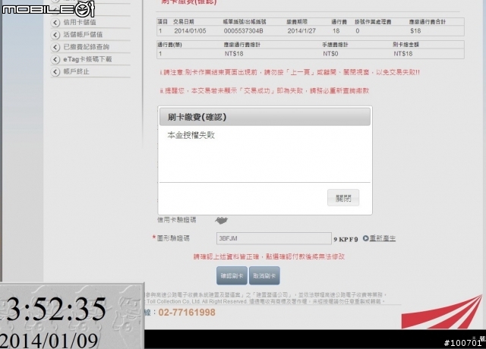Click the arrow icon beside 帳戶終止
Viewport: 486px width, 349px height.
(x=55, y=72)
